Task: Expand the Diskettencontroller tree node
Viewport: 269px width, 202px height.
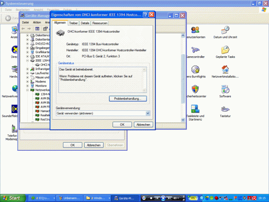Action: [x=28, y=36]
